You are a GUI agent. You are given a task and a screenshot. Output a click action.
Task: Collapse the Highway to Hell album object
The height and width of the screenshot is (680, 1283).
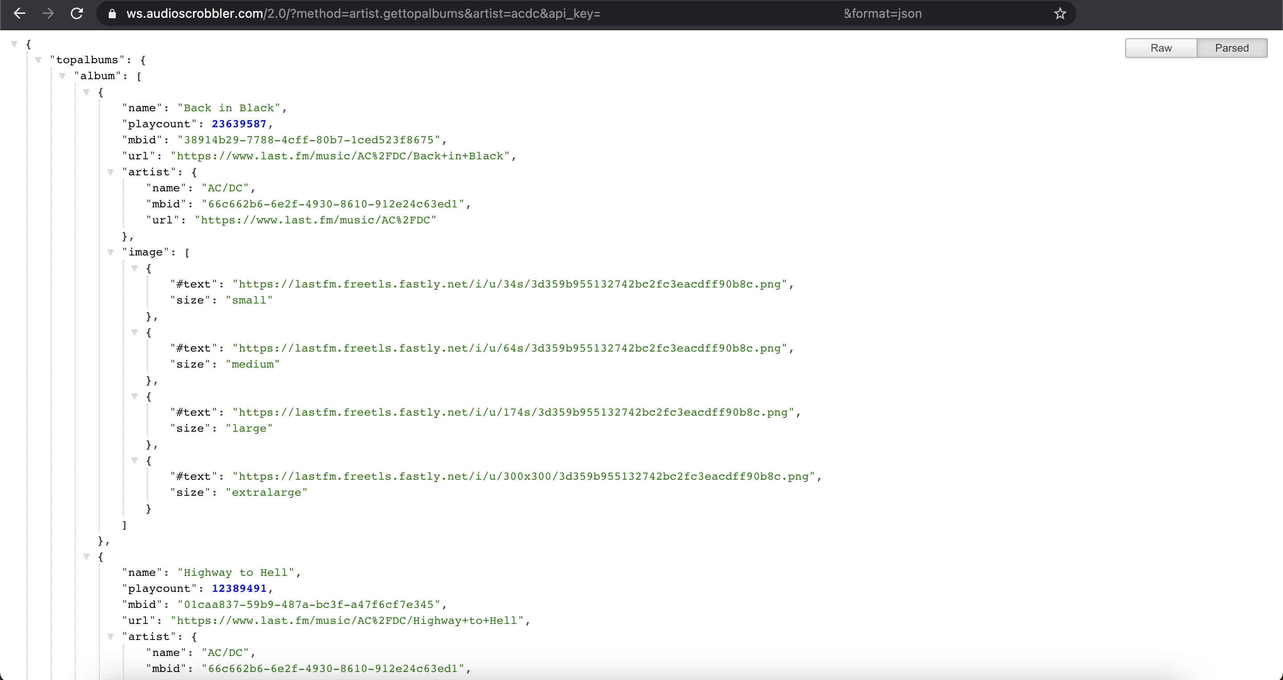(87, 557)
